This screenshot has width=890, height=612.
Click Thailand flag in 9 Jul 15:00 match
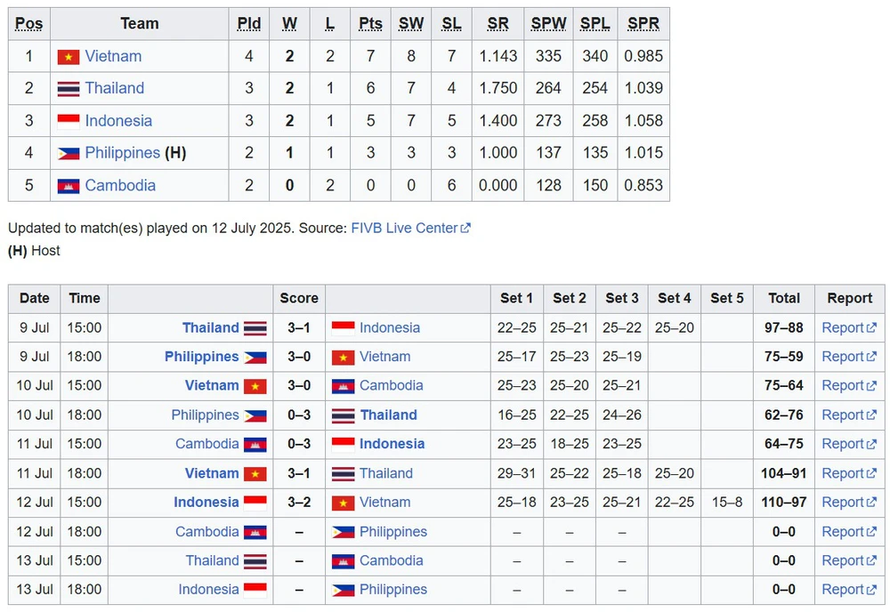tap(255, 328)
